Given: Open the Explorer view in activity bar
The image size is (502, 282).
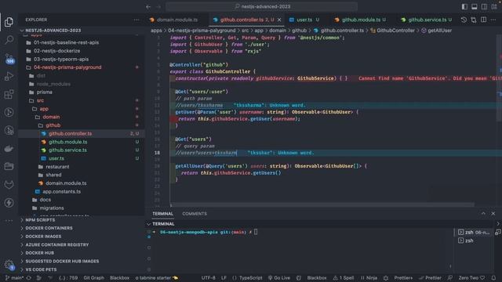Looking at the screenshot, I should [x=9, y=22].
